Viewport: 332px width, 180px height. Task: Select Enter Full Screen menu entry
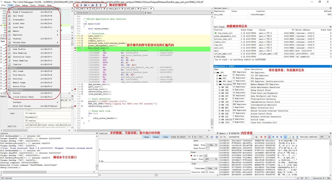click(x=34, y=106)
